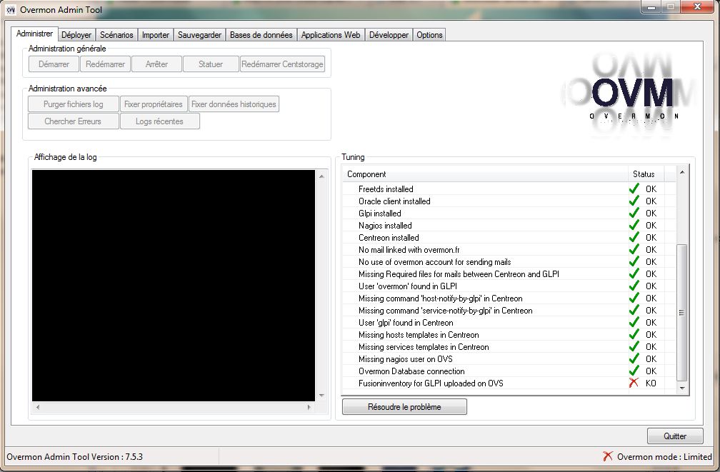Click green checkmark for Oracle client installed
The height and width of the screenshot is (472, 720).
pos(634,201)
